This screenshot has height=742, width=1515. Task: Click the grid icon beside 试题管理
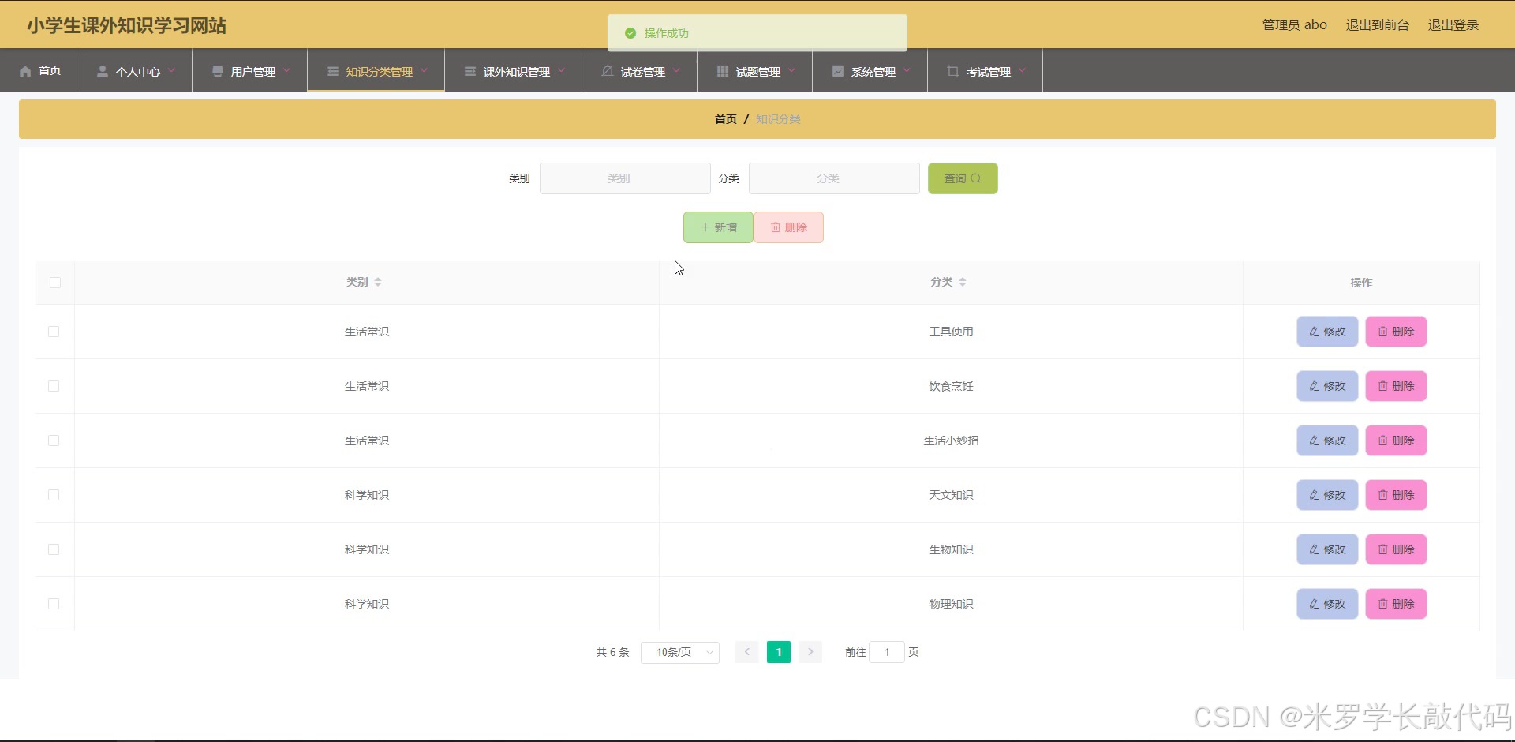pos(723,71)
